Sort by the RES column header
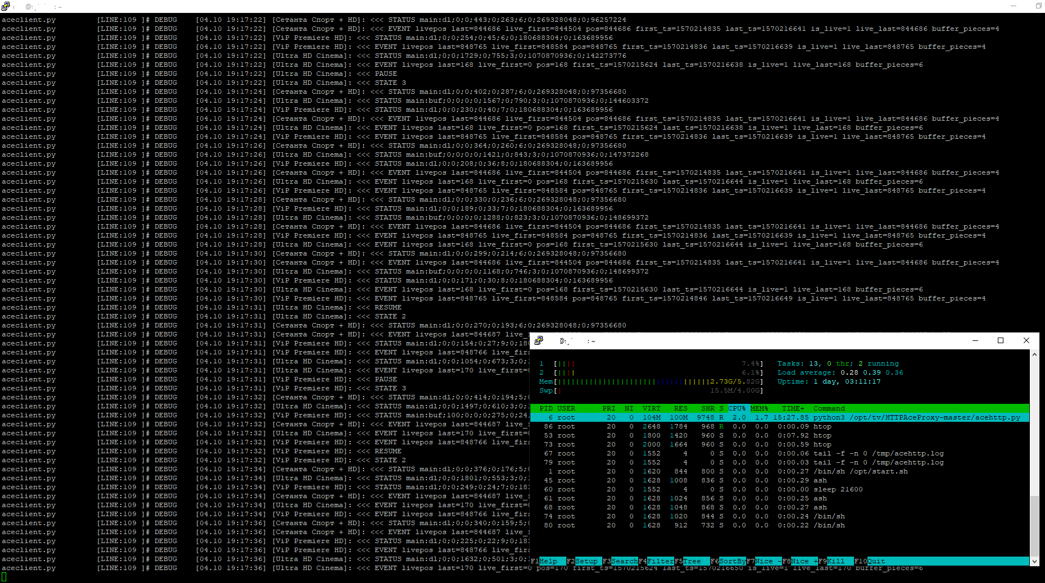 (681, 408)
